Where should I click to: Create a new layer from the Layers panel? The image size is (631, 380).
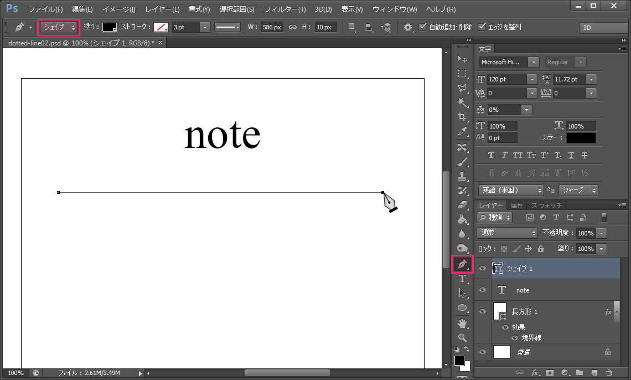click(594, 373)
